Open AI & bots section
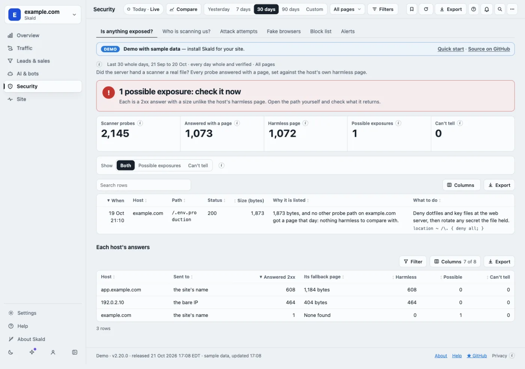 [43, 73]
